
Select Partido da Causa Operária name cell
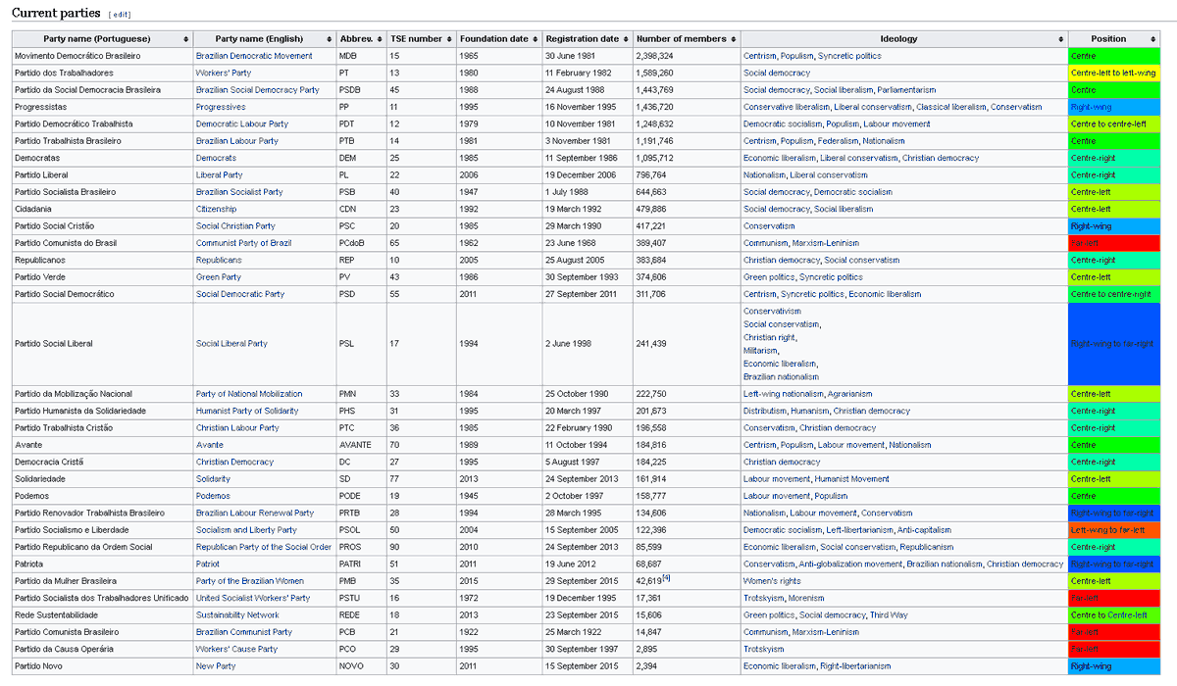102,649
